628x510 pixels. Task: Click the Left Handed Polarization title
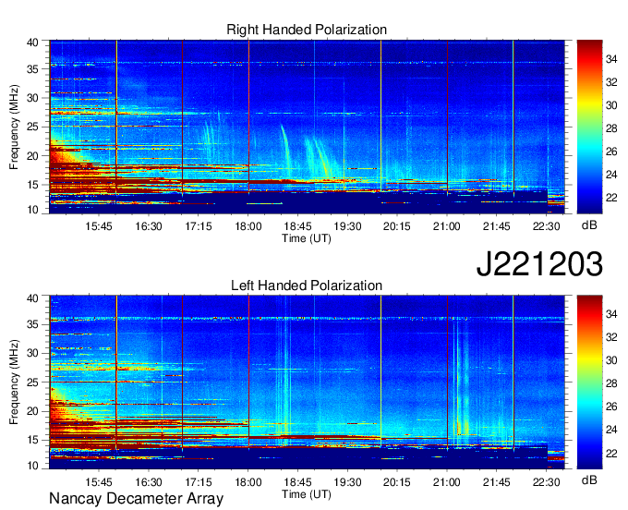(x=307, y=285)
